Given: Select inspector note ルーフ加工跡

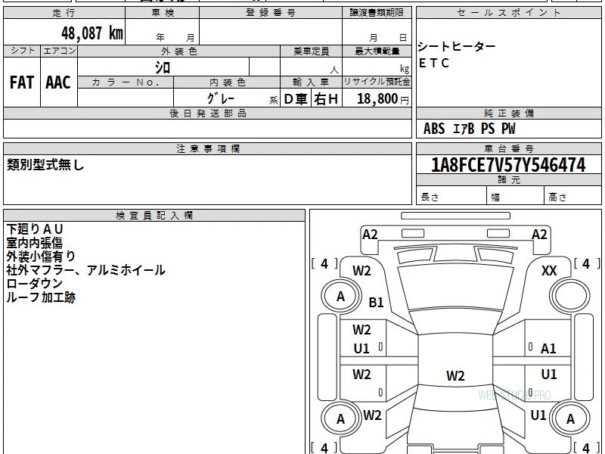Looking at the screenshot, I should (41, 297).
